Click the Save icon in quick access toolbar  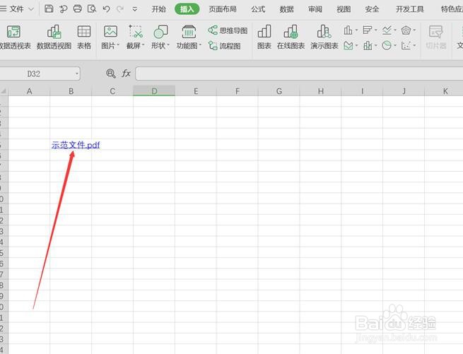tap(49, 9)
